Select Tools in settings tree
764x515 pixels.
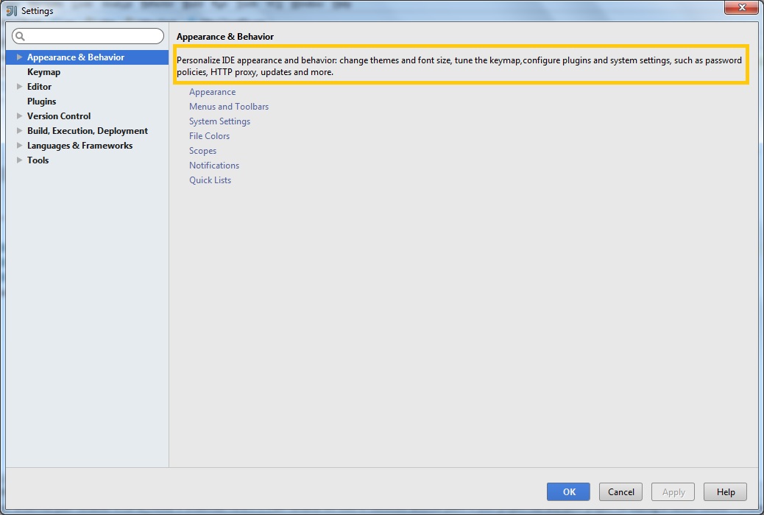38,160
